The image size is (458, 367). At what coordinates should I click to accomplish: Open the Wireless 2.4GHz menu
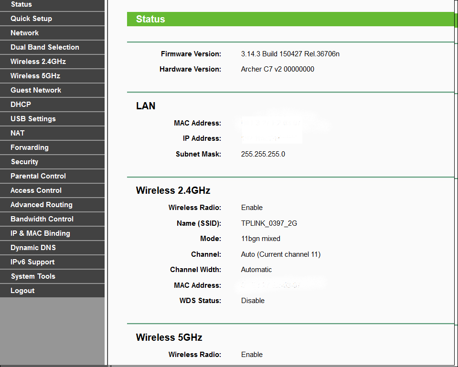pyautogui.click(x=38, y=62)
